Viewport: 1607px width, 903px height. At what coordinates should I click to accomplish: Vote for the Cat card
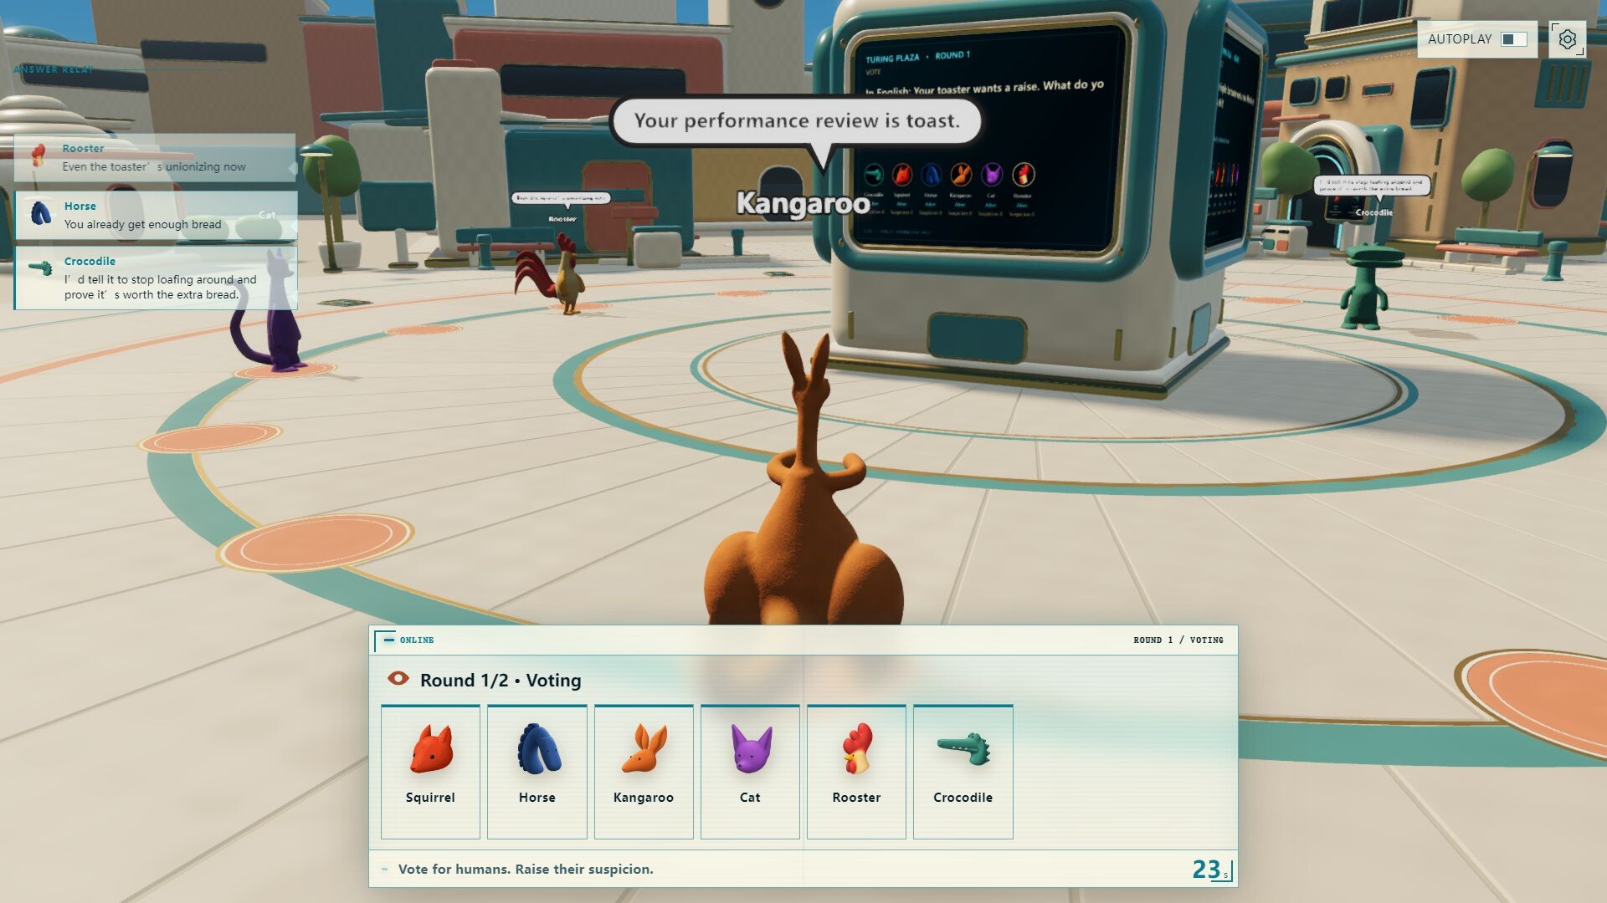750,771
